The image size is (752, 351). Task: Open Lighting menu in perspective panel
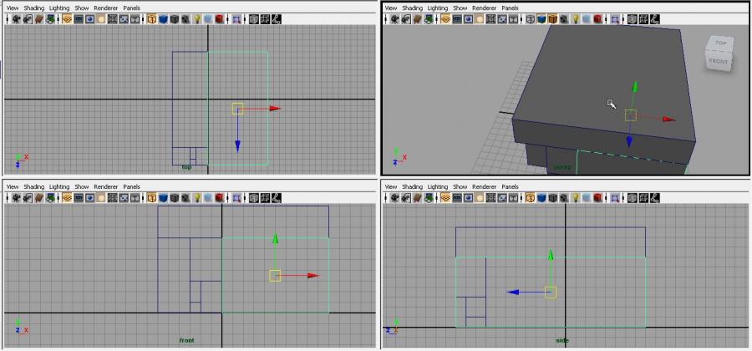click(437, 8)
